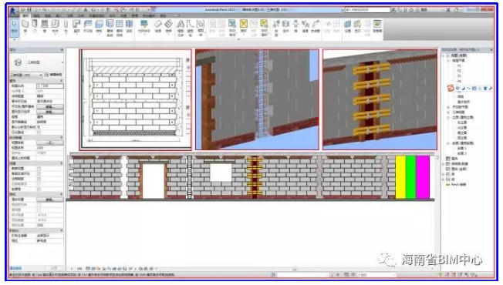Screen dimensions: 503x285
Task: Open the first ribbon tab (Architecture)
Action: click(25, 15)
